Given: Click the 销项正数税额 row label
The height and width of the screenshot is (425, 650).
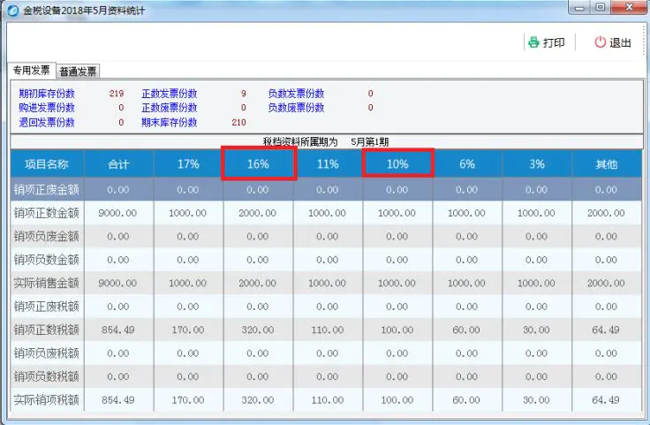Looking at the screenshot, I should [47, 330].
